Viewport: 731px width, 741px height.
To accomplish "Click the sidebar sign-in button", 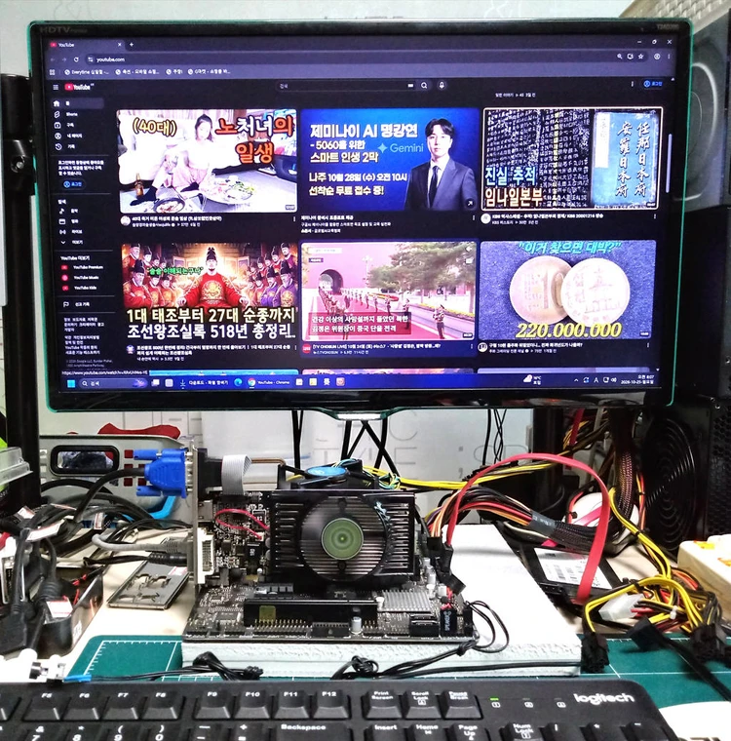I will click(73, 184).
